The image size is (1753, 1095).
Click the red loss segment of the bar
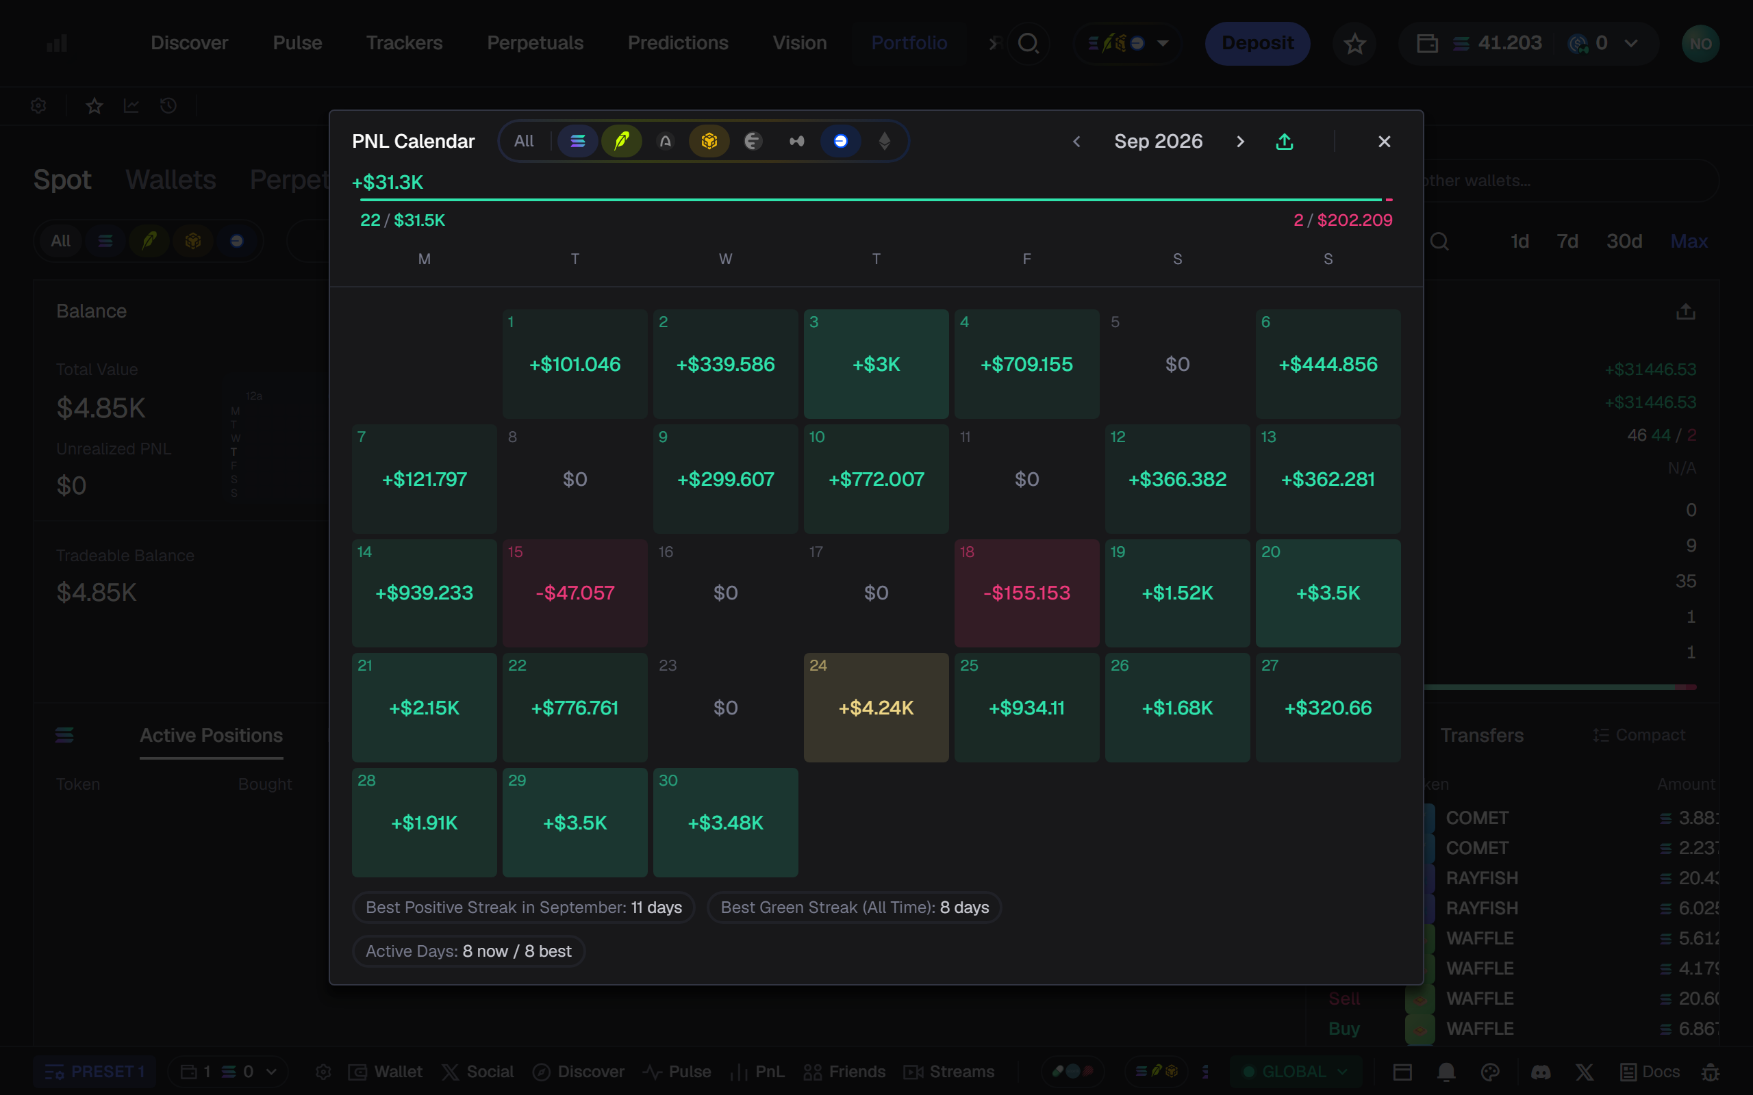pos(1389,199)
